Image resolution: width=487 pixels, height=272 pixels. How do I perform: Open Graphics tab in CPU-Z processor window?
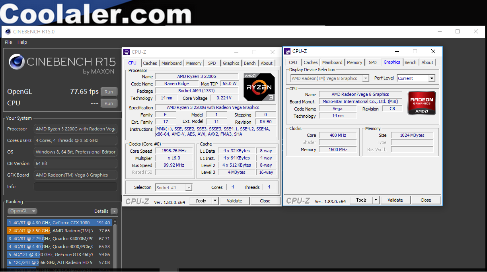pos(231,63)
